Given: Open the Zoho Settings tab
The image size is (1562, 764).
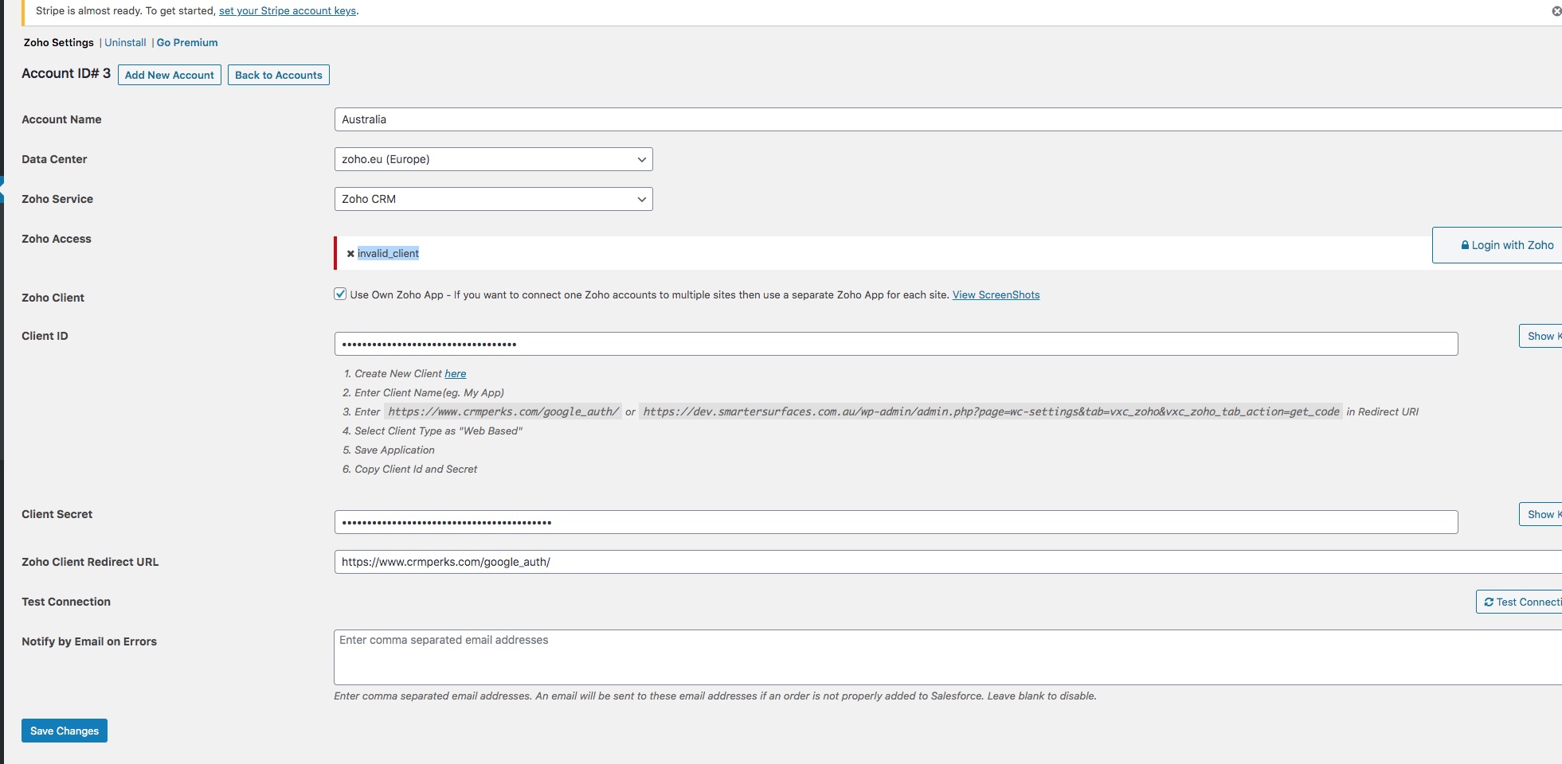Looking at the screenshot, I should click(x=58, y=43).
